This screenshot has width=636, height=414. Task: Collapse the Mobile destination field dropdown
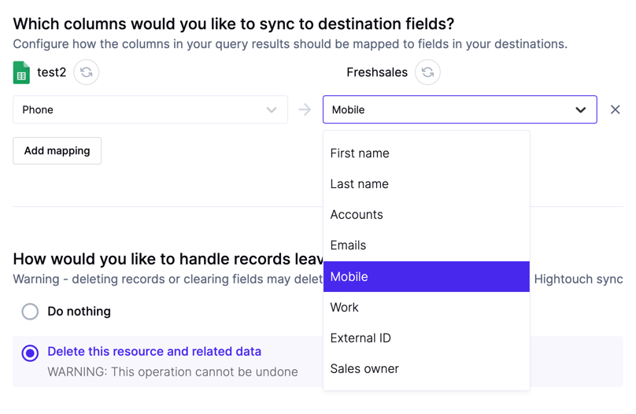460,109
